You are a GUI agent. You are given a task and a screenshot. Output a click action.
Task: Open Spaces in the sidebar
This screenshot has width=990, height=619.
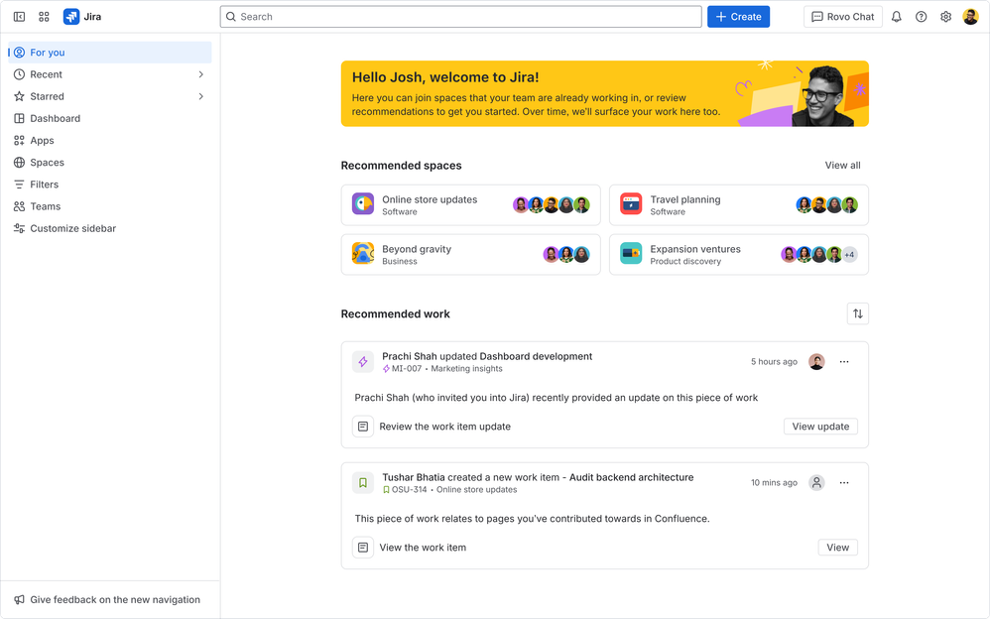[x=110, y=163]
